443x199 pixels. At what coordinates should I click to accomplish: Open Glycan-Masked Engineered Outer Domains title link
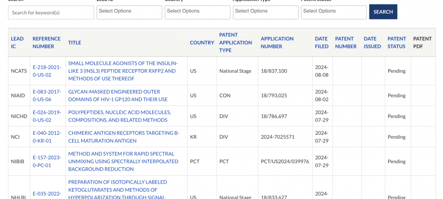pyautogui.click(x=114, y=96)
